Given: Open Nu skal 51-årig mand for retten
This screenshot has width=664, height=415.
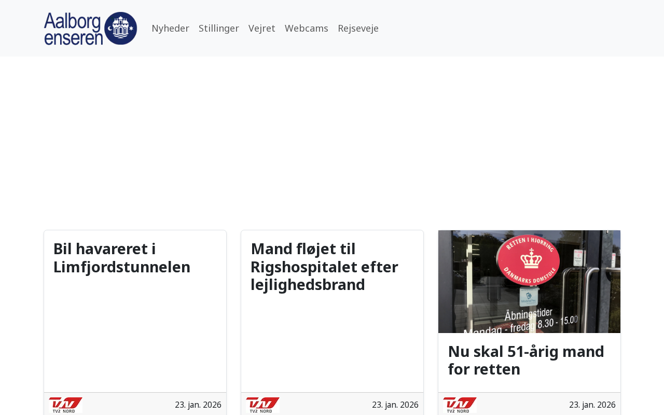Looking at the screenshot, I should tap(526, 360).
